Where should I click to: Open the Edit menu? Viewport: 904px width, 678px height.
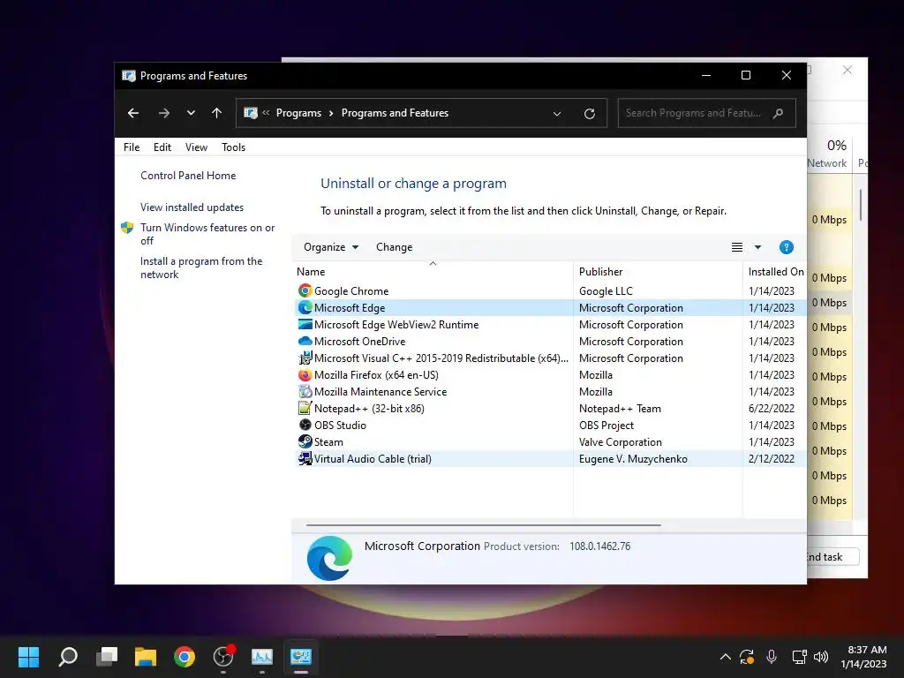coord(162,147)
